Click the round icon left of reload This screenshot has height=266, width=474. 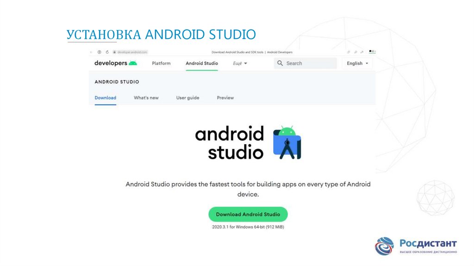click(x=100, y=52)
